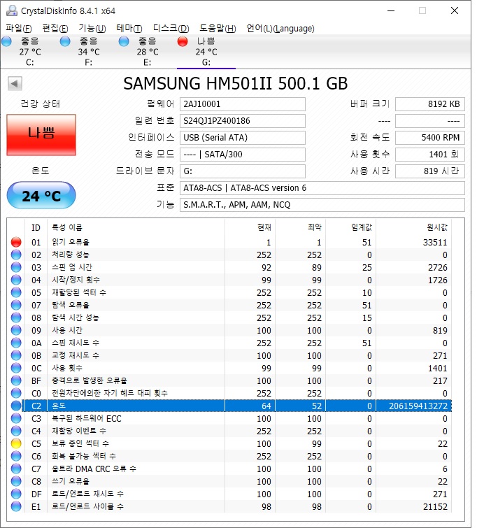This screenshot has height=528, width=477.
Task: Open the 도움말(H) menu
Action: 218,29
